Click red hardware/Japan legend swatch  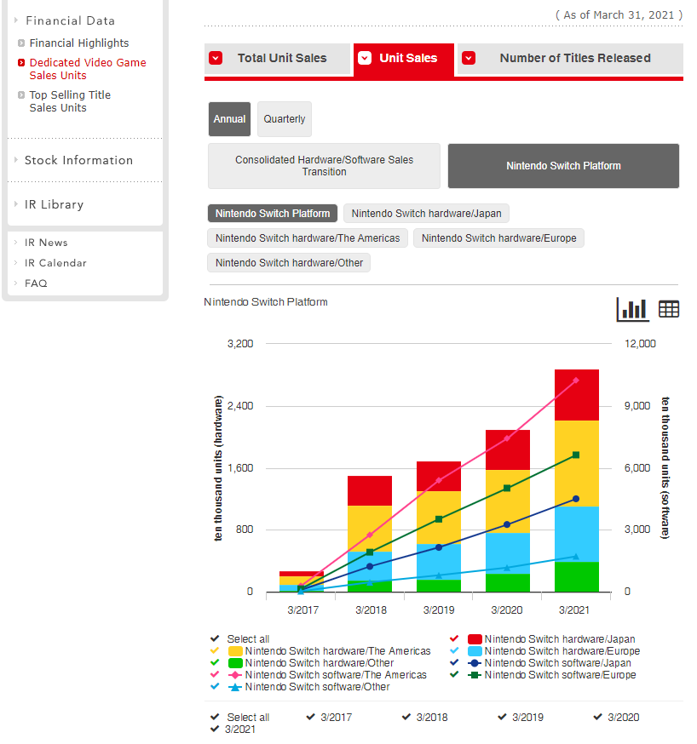pos(475,639)
